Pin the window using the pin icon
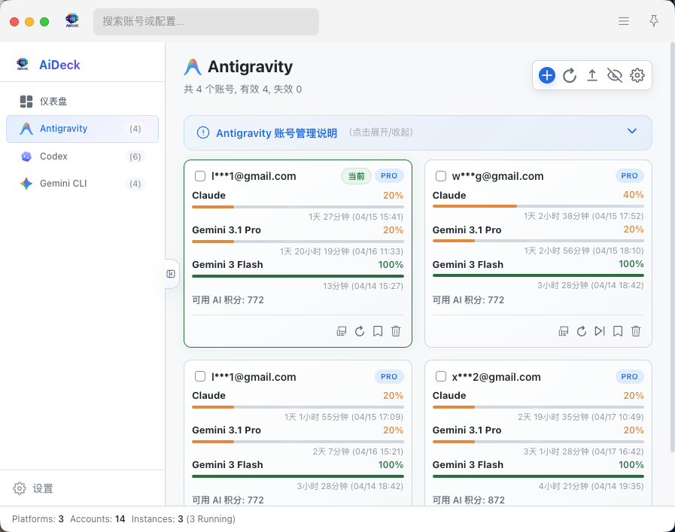The width and height of the screenshot is (675, 532). [x=654, y=21]
